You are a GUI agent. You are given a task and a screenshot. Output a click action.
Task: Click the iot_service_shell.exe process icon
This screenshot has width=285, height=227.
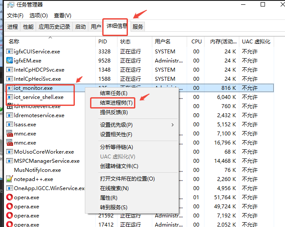tap(10, 97)
